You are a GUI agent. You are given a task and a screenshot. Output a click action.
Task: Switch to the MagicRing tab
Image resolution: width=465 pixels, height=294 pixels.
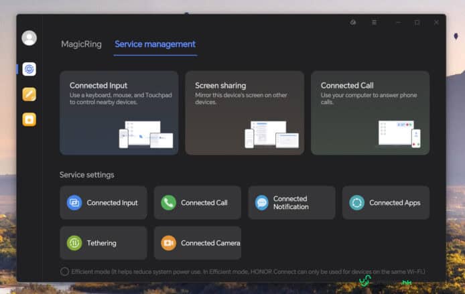pos(81,44)
